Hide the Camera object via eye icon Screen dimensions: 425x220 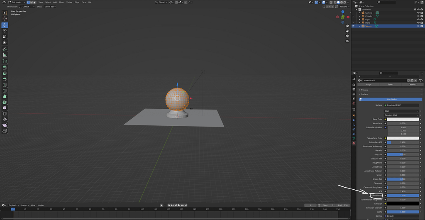point(418,13)
